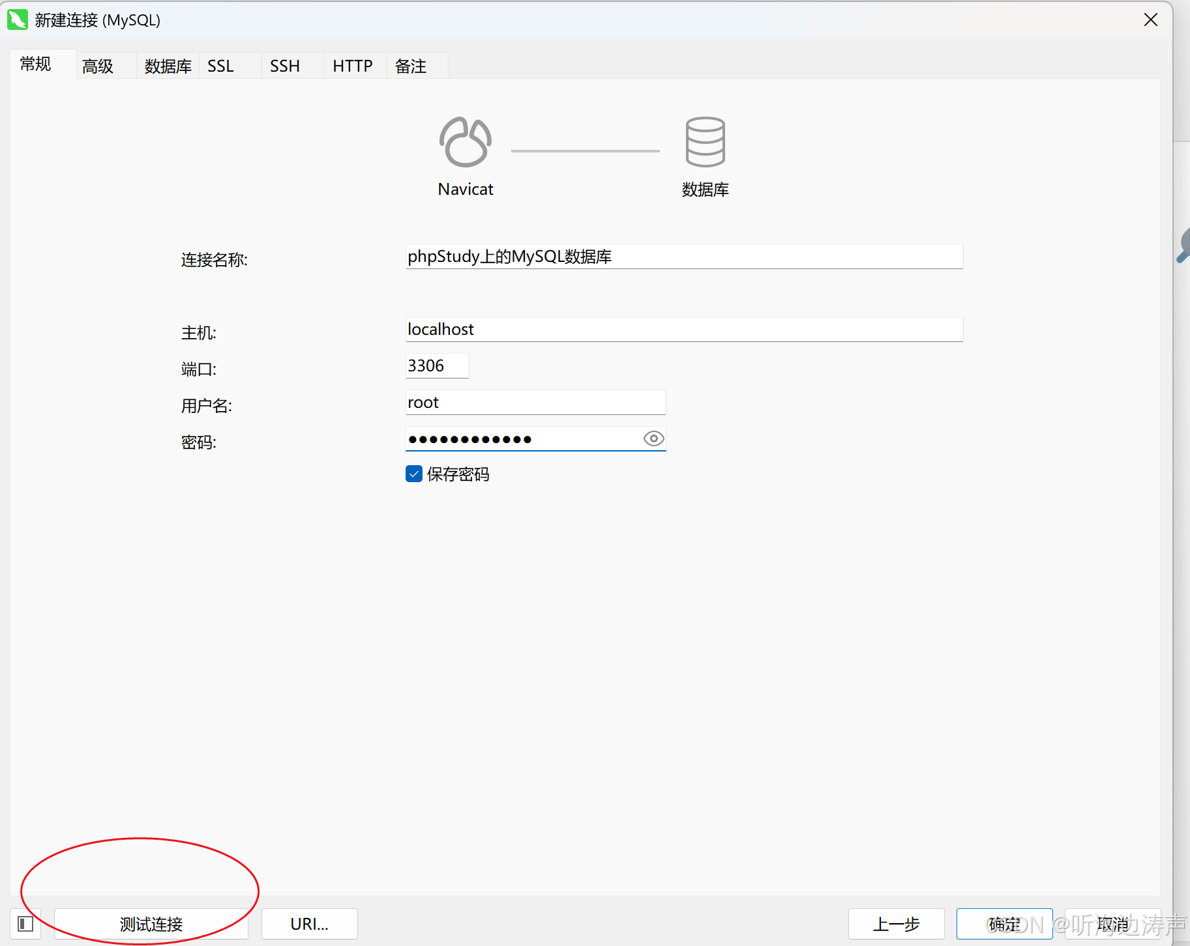This screenshot has width=1190, height=946.
Task: Show password using the eye icon
Action: [653, 438]
